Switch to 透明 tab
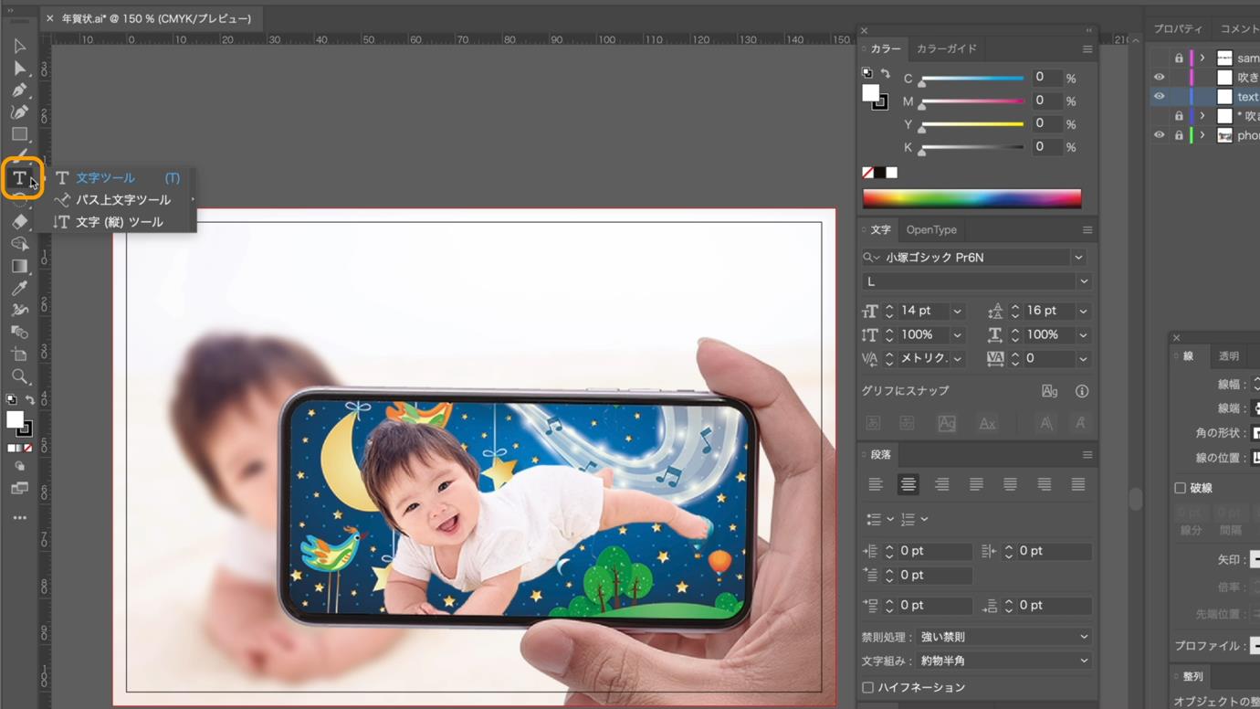 pos(1229,356)
